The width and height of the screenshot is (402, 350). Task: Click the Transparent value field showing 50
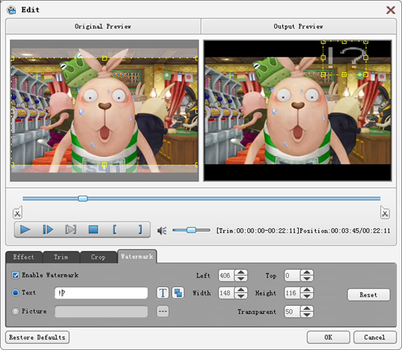[292, 312]
